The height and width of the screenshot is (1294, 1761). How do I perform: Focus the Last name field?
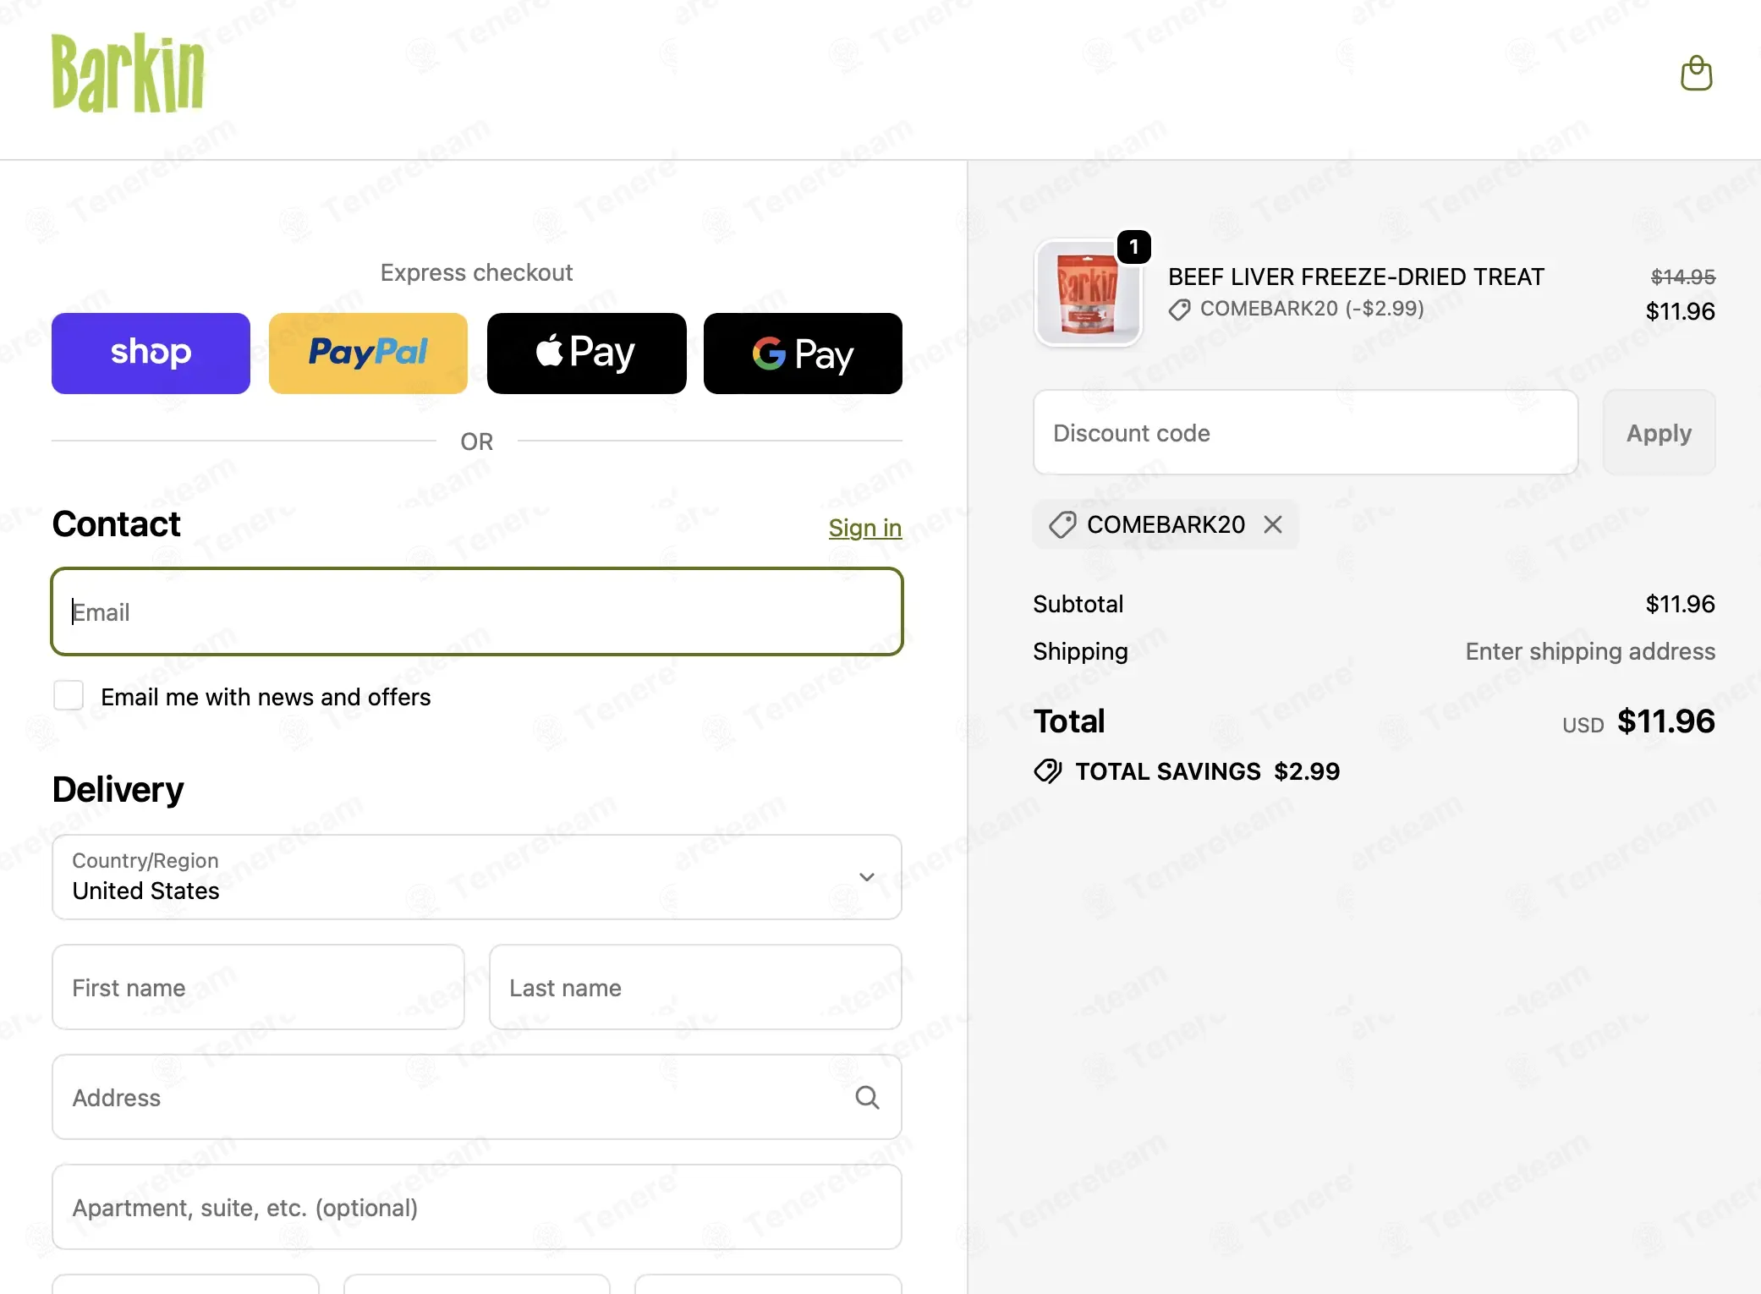tap(695, 987)
